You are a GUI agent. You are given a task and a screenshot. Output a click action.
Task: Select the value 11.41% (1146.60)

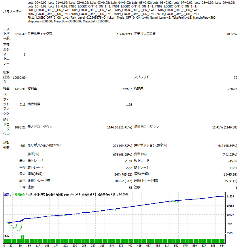click(x=225, y=128)
